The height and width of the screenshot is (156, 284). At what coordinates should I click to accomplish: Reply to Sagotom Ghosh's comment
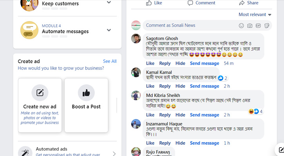pos(165,64)
